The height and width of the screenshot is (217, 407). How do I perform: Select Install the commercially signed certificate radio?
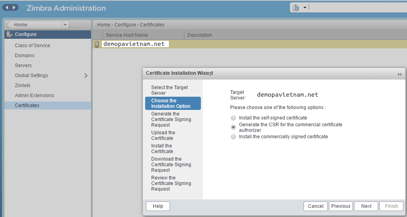pos(233,137)
